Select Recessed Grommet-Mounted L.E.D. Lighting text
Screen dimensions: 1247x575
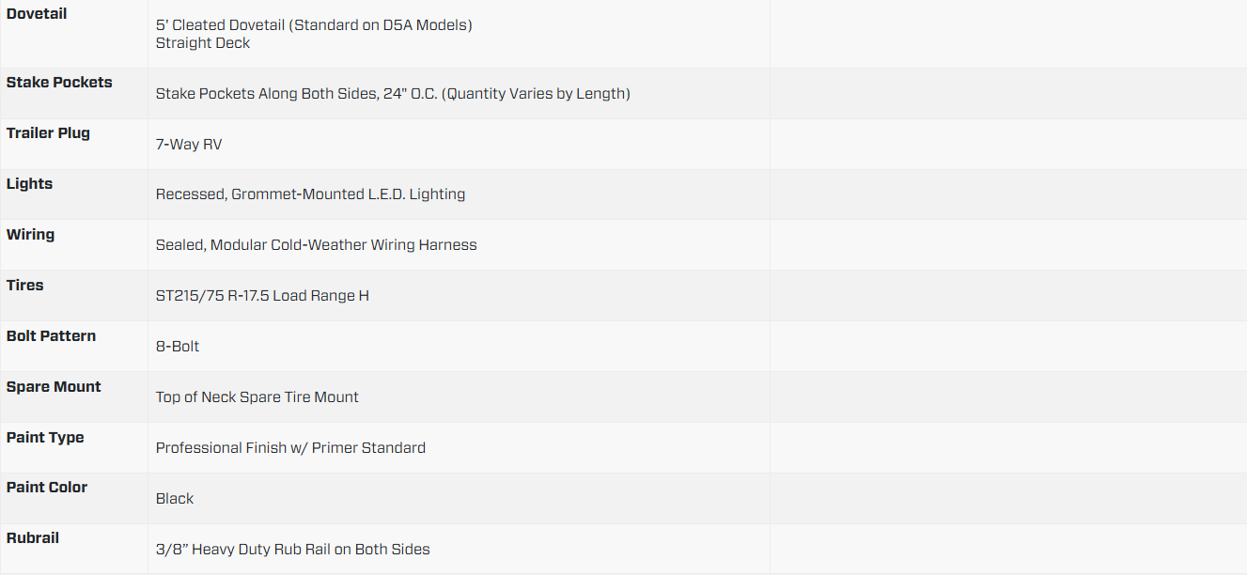310,194
